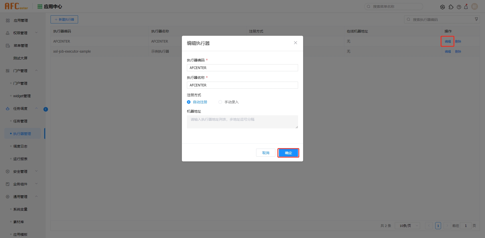This screenshot has height=238, width=485.
Task: Open 任务管理 in the sidebar
Action: coord(20,121)
